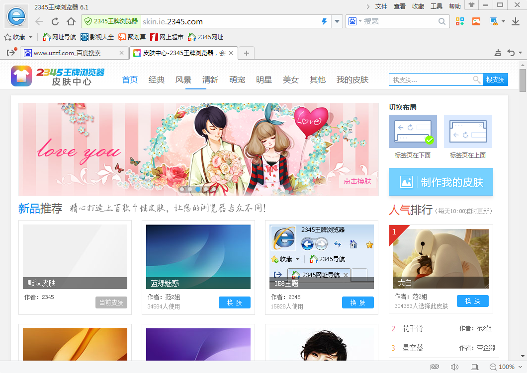Screen dimensions: 527x373
Task: Select the 经典 skin category
Action: 157,80
